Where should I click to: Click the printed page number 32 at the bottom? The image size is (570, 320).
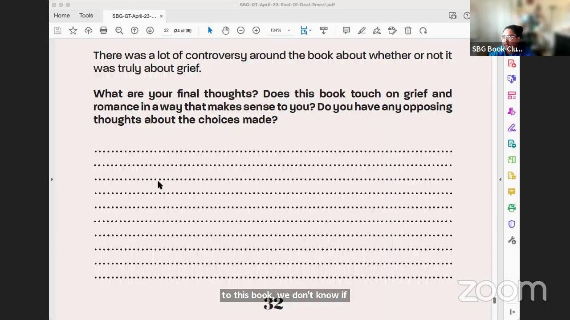[273, 304]
